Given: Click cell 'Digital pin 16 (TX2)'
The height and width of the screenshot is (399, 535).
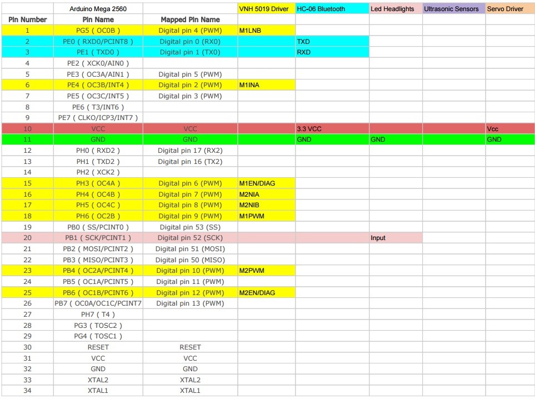Looking at the screenshot, I should coord(190,162).
